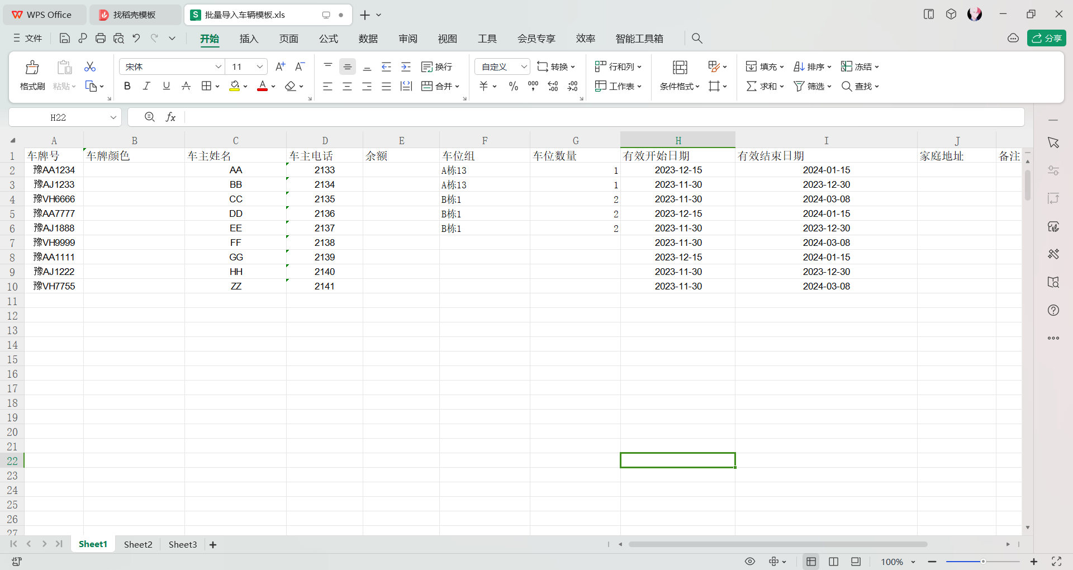Toggle eye protection mode icon in status bar
1073x570 pixels.
pos(750,561)
